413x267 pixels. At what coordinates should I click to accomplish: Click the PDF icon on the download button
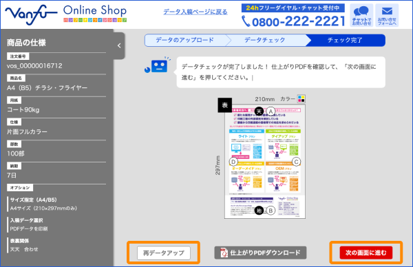224,253
